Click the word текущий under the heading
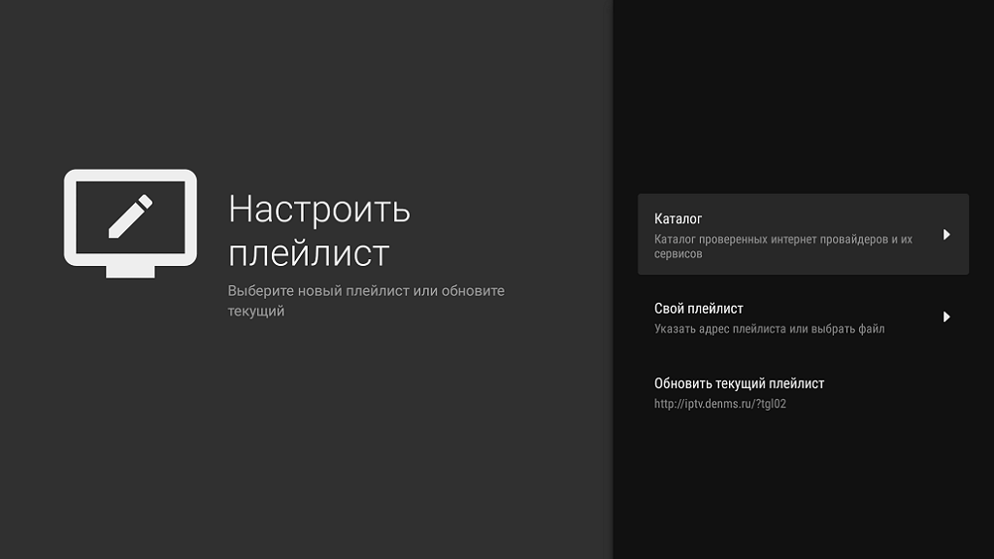 255,312
